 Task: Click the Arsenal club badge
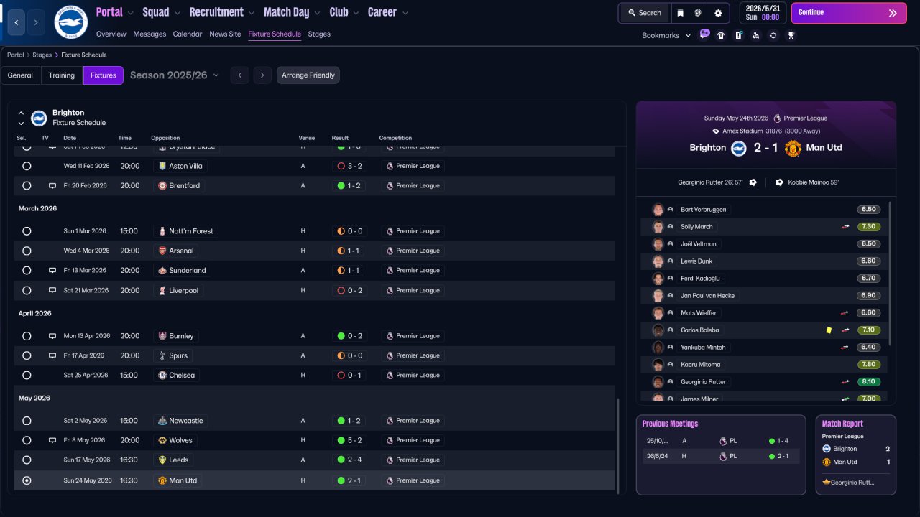(162, 251)
